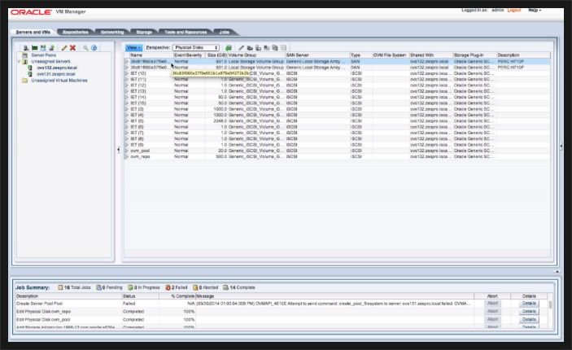
Task: Select the IET (3) disk row
Action: pyautogui.click(x=337, y=109)
